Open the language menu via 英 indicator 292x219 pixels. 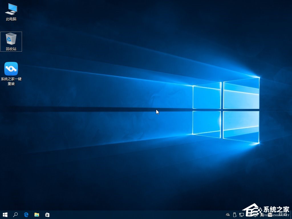(261, 214)
